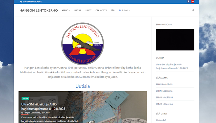This screenshot has height=123, width=216.
Task: Select Ota yhteys in navigation
Action: coord(101,10)
